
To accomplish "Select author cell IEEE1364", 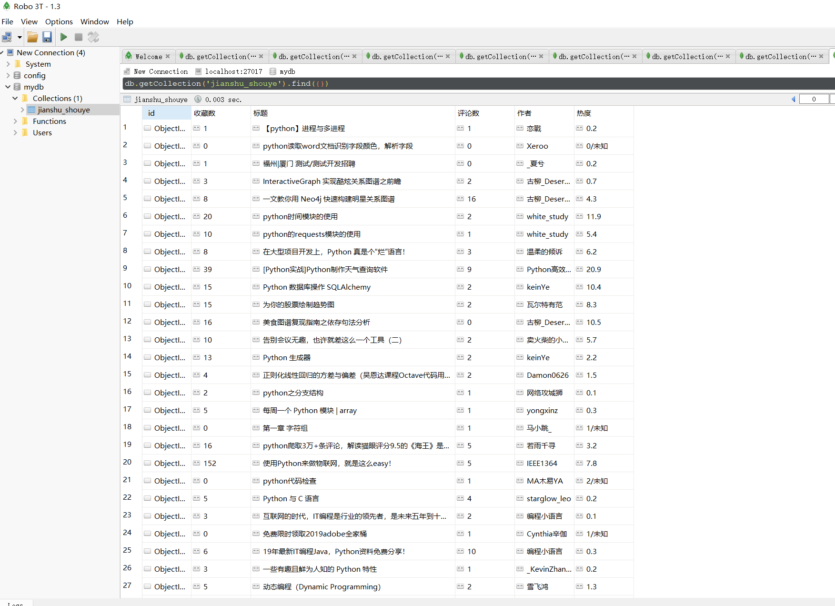I will point(544,464).
